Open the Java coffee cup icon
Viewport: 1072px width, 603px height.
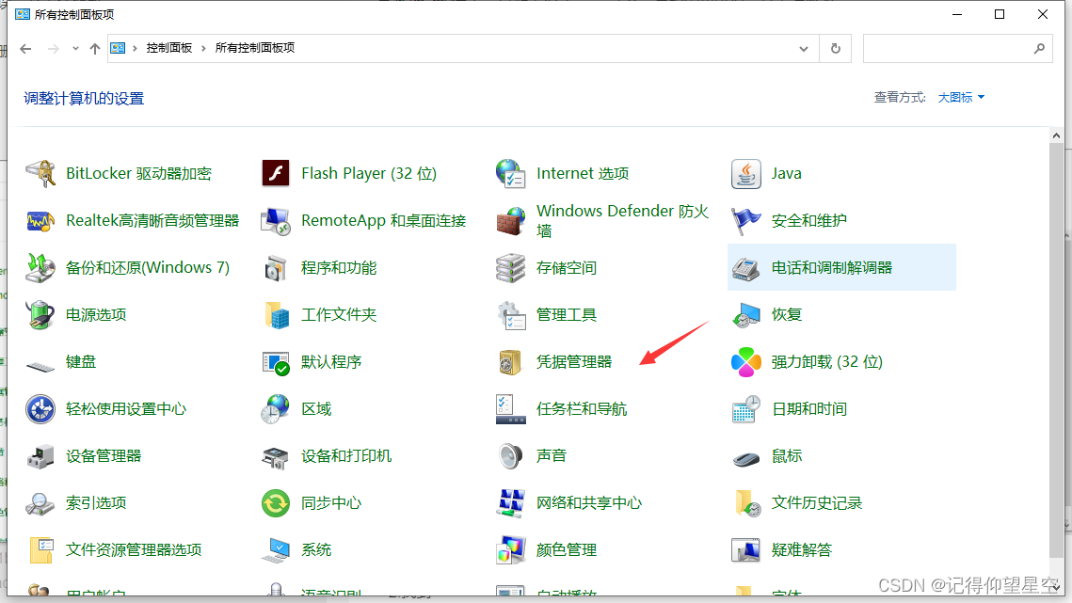(x=746, y=174)
